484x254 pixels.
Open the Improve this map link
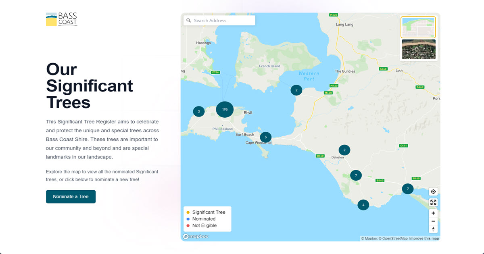click(424, 238)
